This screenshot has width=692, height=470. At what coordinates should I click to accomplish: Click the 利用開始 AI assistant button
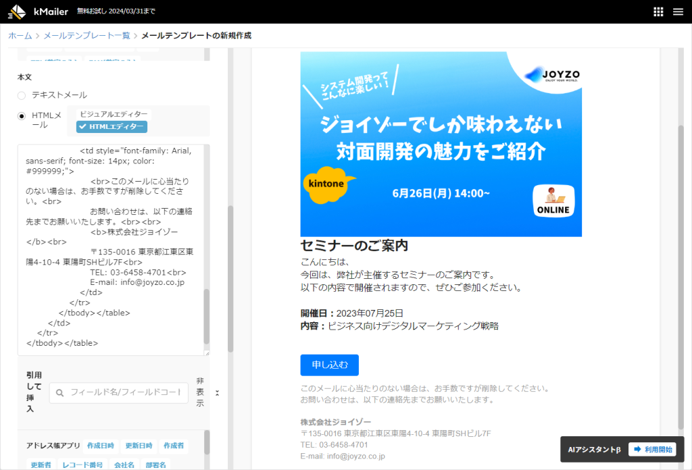(652, 449)
